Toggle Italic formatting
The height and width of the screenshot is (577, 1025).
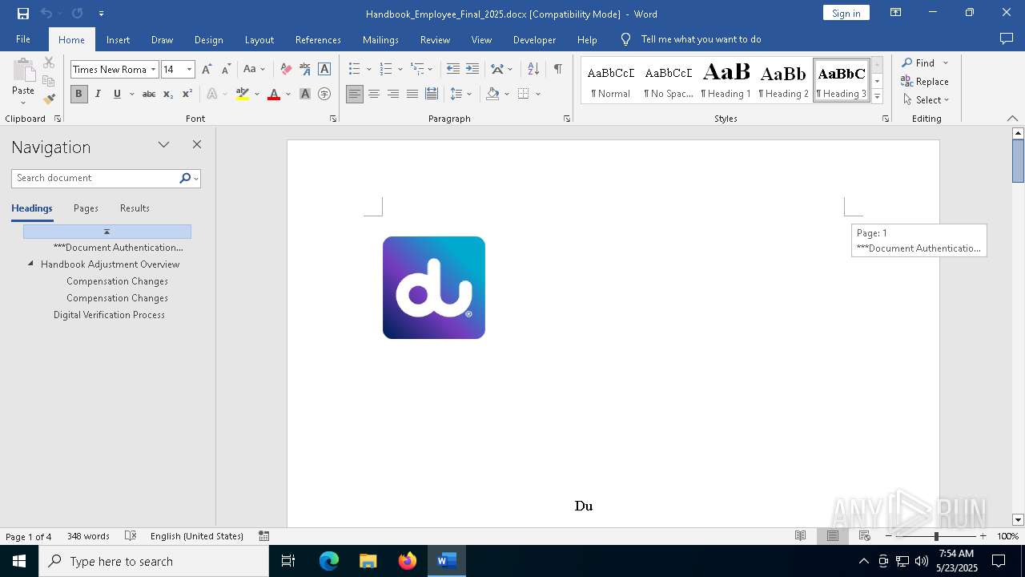tap(98, 94)
